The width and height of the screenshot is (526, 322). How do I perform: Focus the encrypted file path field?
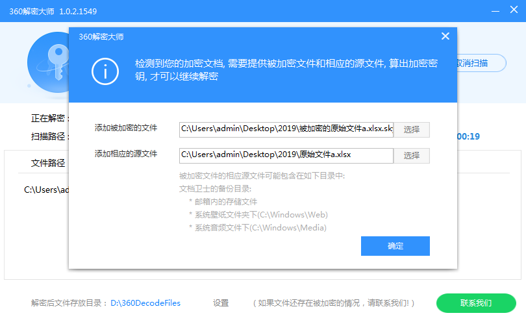point(286,129)
